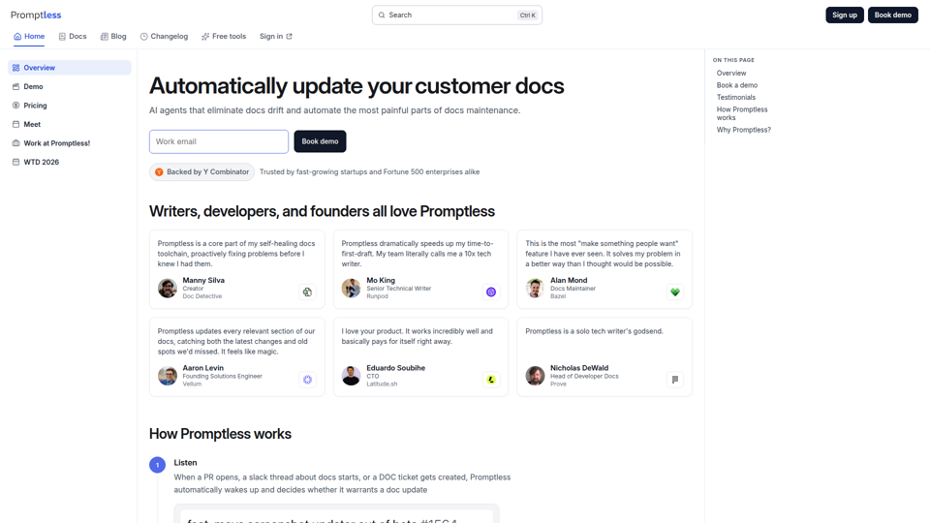Screen dimensions: 930x523
Task: Click the Listen step title
Action: (x=185, y=463)
